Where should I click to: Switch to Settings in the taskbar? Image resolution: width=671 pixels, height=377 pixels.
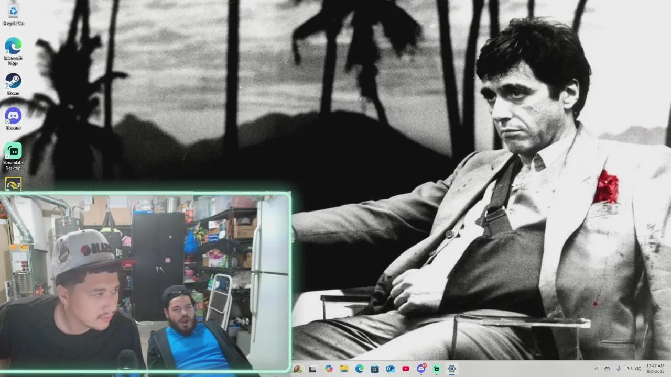[x=452, y=369]
